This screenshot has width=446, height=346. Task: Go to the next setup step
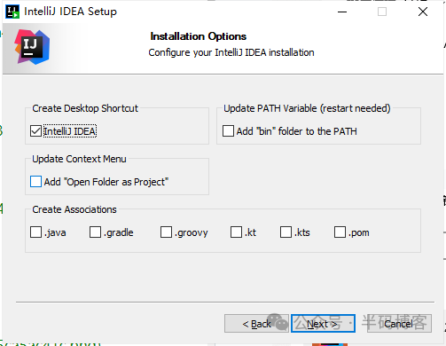point(323,324)
